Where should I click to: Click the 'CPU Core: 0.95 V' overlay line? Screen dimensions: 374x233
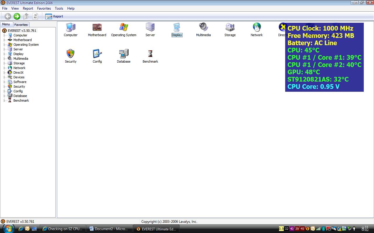tap(314, 87)
